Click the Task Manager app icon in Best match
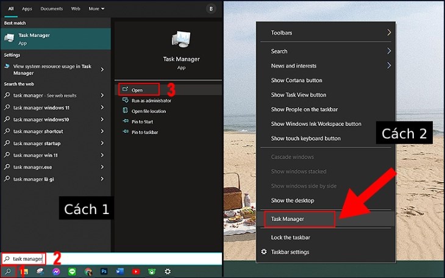Image resolution: width=445 pixels, height=278 pixels. (9, 38)
